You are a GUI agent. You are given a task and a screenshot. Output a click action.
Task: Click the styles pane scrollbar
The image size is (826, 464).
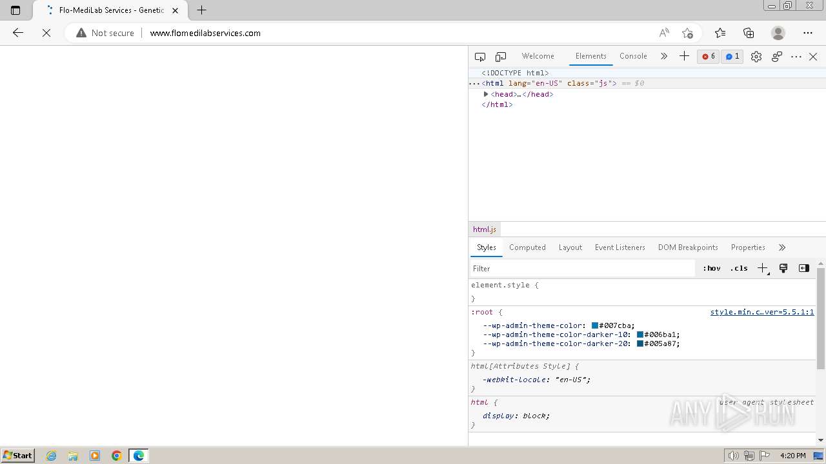pos(821,318)
